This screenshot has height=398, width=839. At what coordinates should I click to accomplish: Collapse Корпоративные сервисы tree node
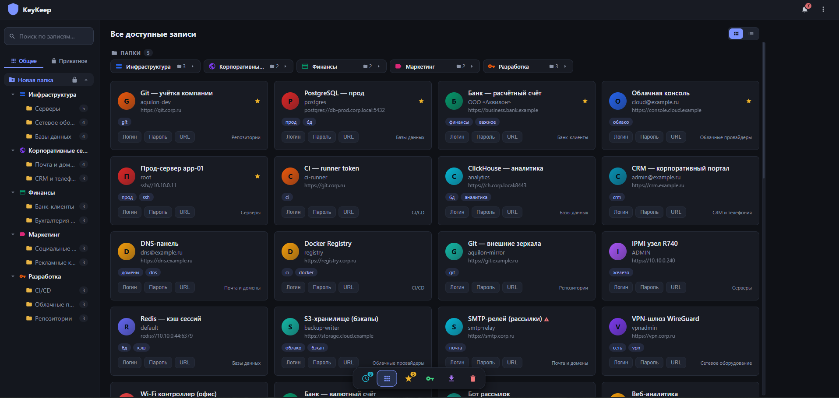tap(13, 150)
